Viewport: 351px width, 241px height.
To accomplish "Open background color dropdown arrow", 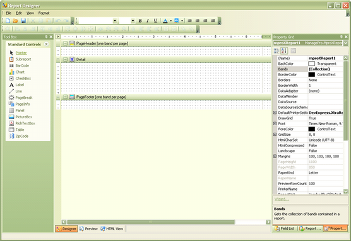I will tap(182, 21).
